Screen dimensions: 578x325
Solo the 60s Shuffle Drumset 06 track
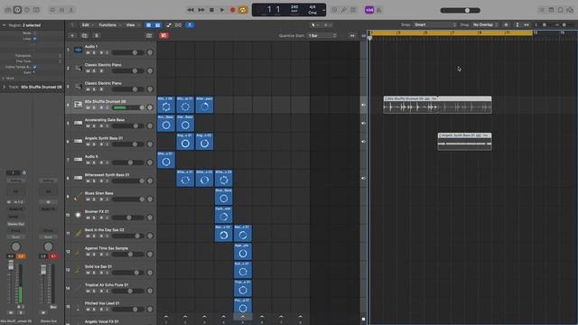94,107
